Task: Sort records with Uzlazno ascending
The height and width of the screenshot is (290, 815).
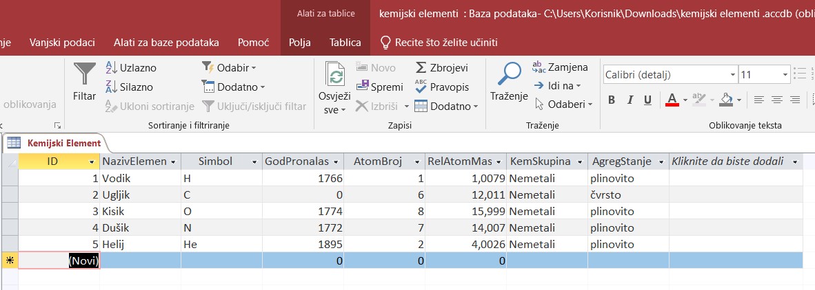Action: 130,67
